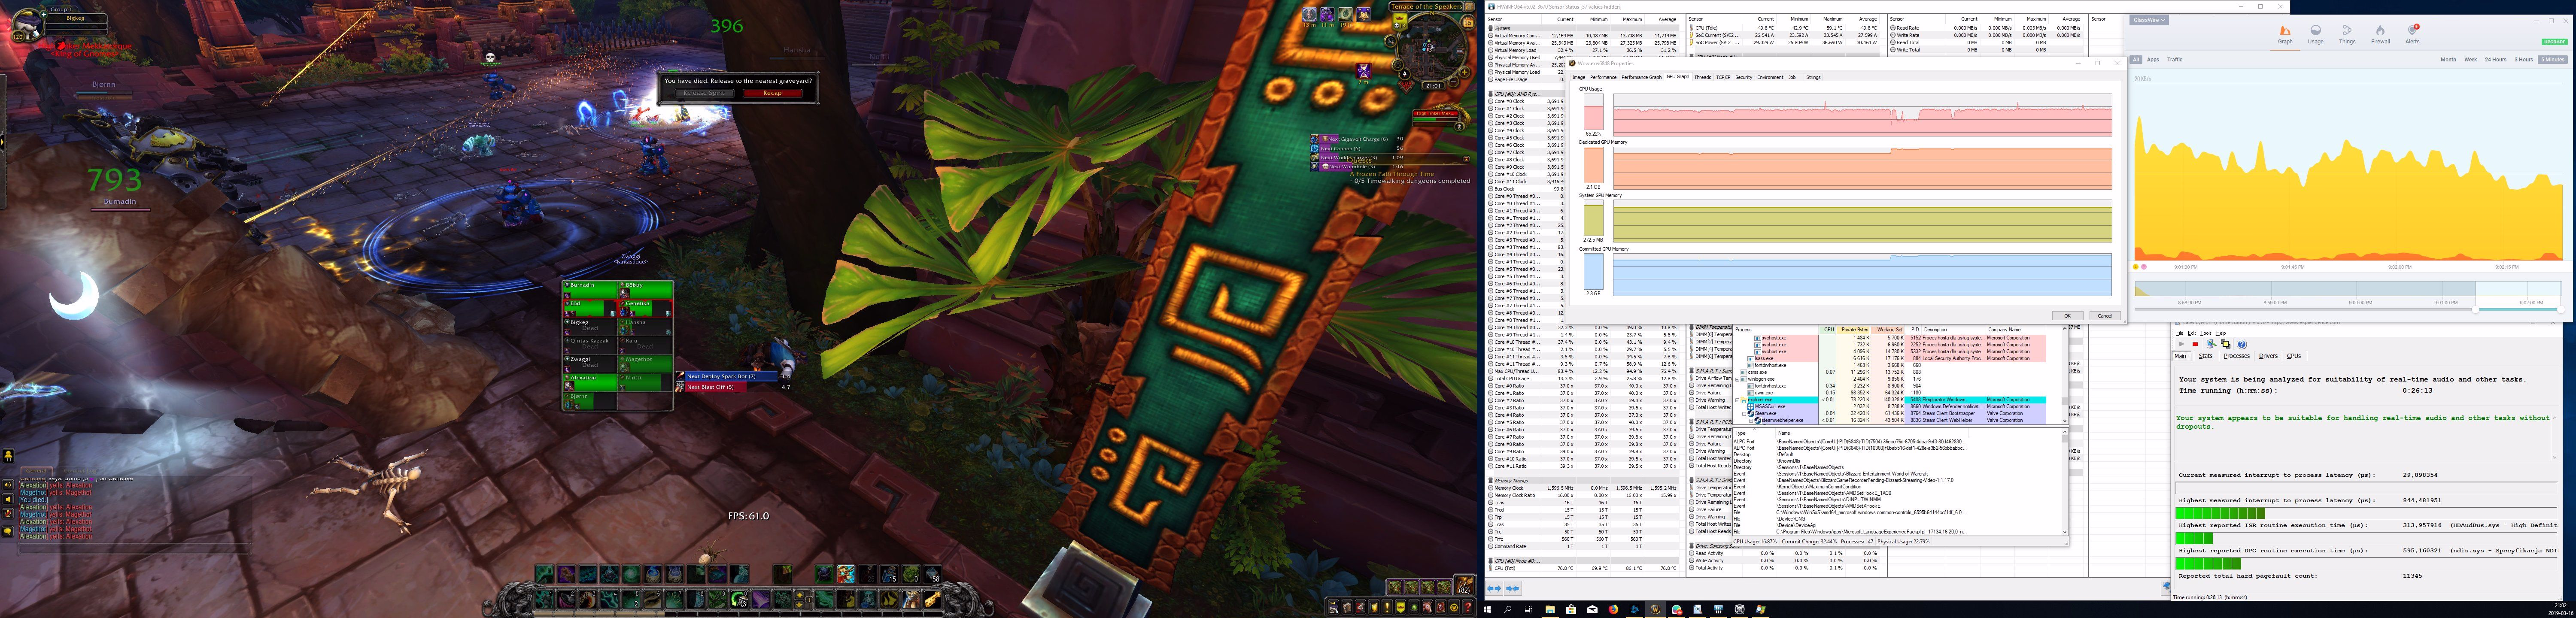
Task: Open Firefox from the taskbar
Action: click(x=1613, y=609)
